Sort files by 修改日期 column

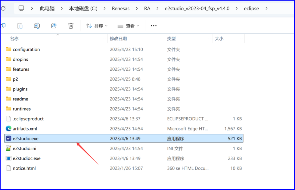coord(118,38)
